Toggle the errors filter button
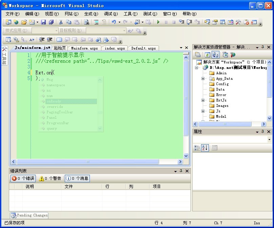Viewport: 274px width, 228px height. tap(23, 178)
